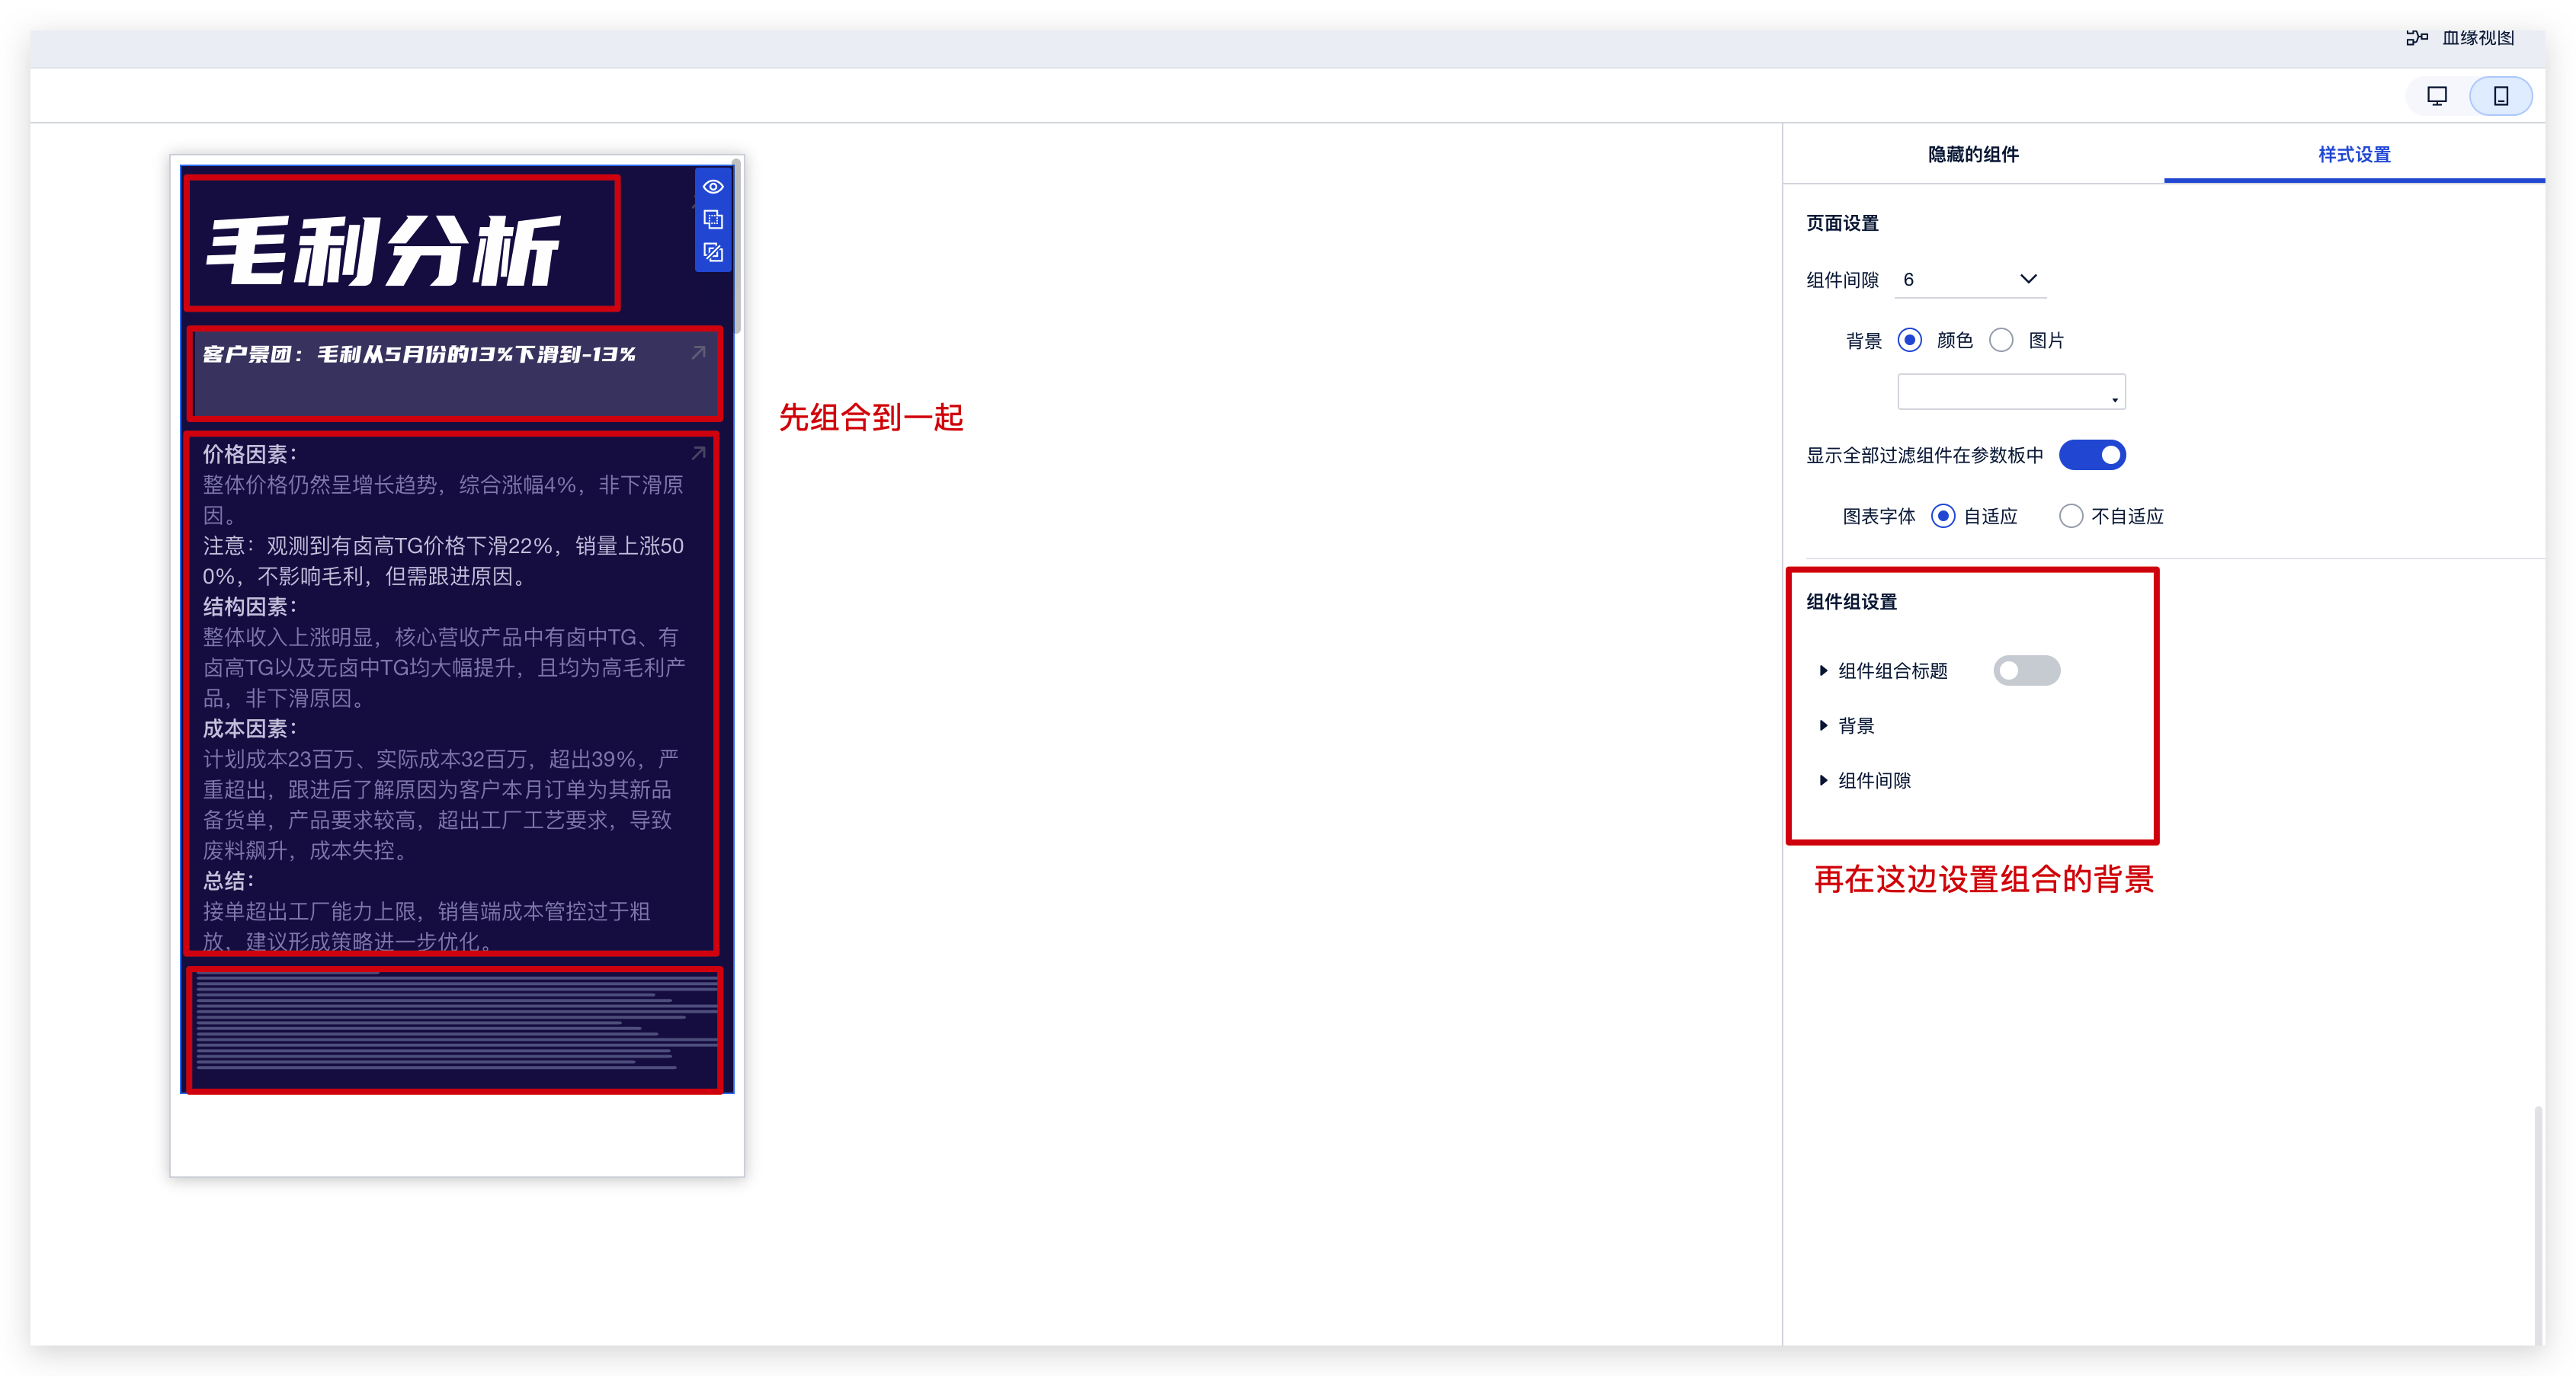Click the eye visibility icon on the component group

click(x=713, y=187)
